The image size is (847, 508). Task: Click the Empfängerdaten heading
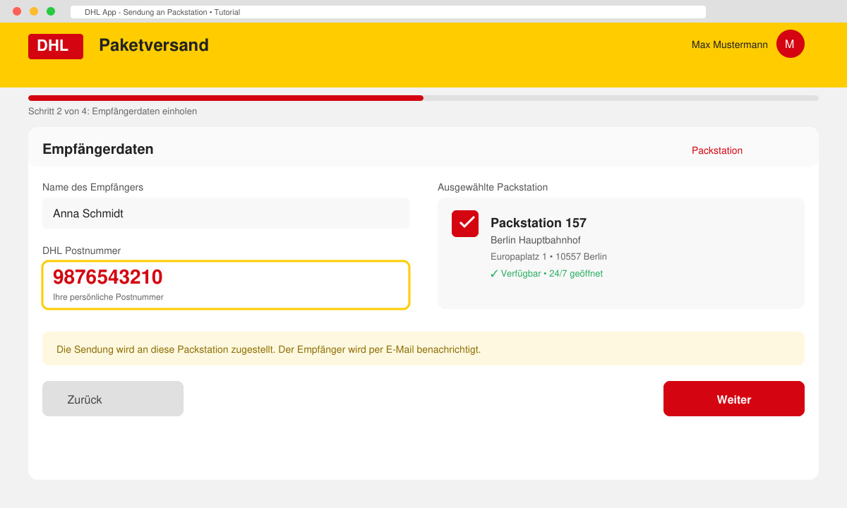click(98, 150)
